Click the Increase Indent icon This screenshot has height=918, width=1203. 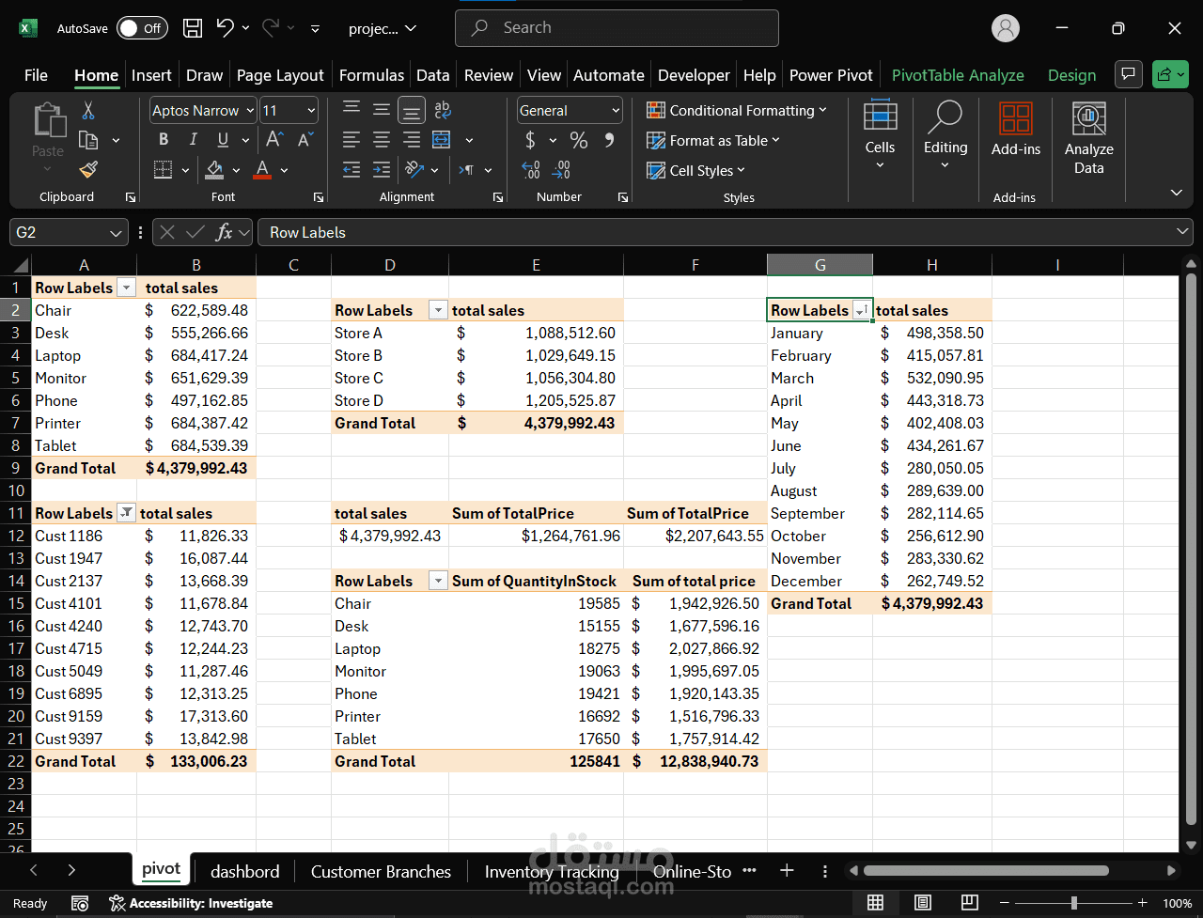tap(382, 170)
